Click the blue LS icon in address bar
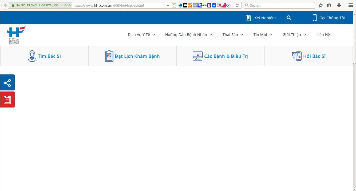This screenshot has height=191, width=356. pyautogui.click(x=200, y=5)
